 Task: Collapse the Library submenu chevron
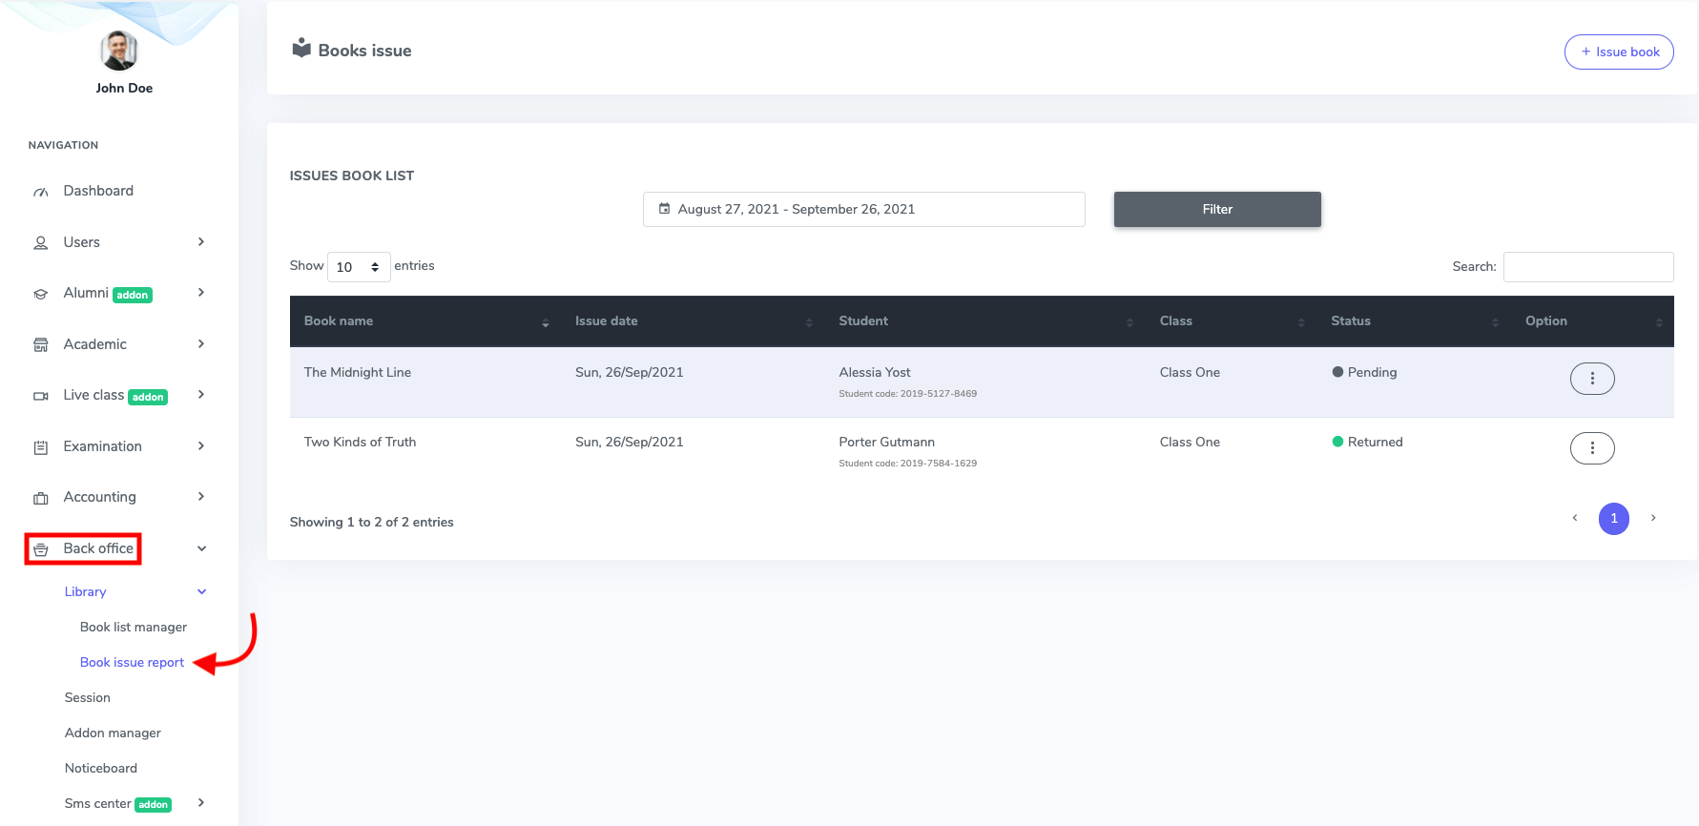point(201,592)
